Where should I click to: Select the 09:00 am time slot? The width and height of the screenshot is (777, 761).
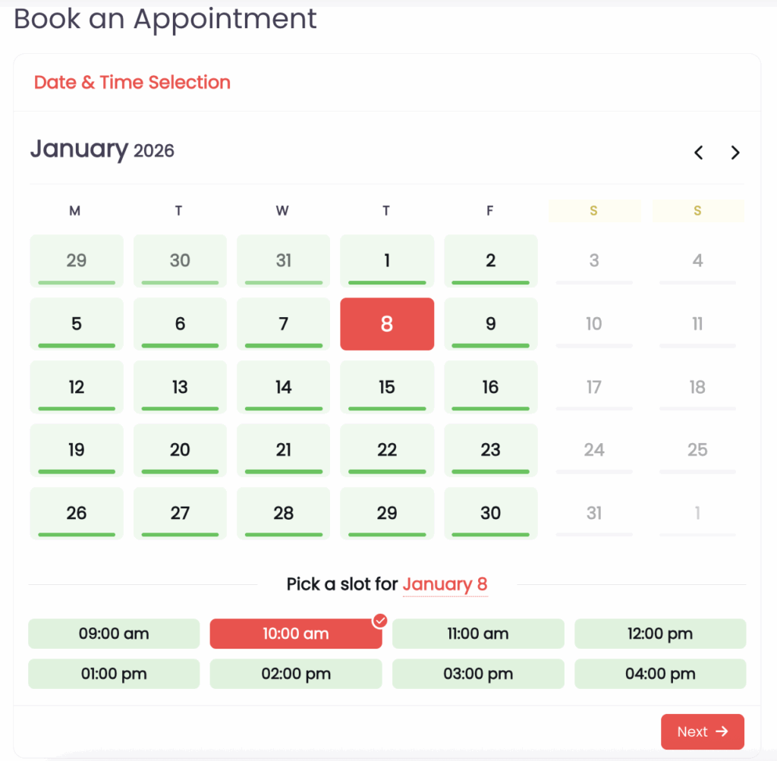coord(114,634)
